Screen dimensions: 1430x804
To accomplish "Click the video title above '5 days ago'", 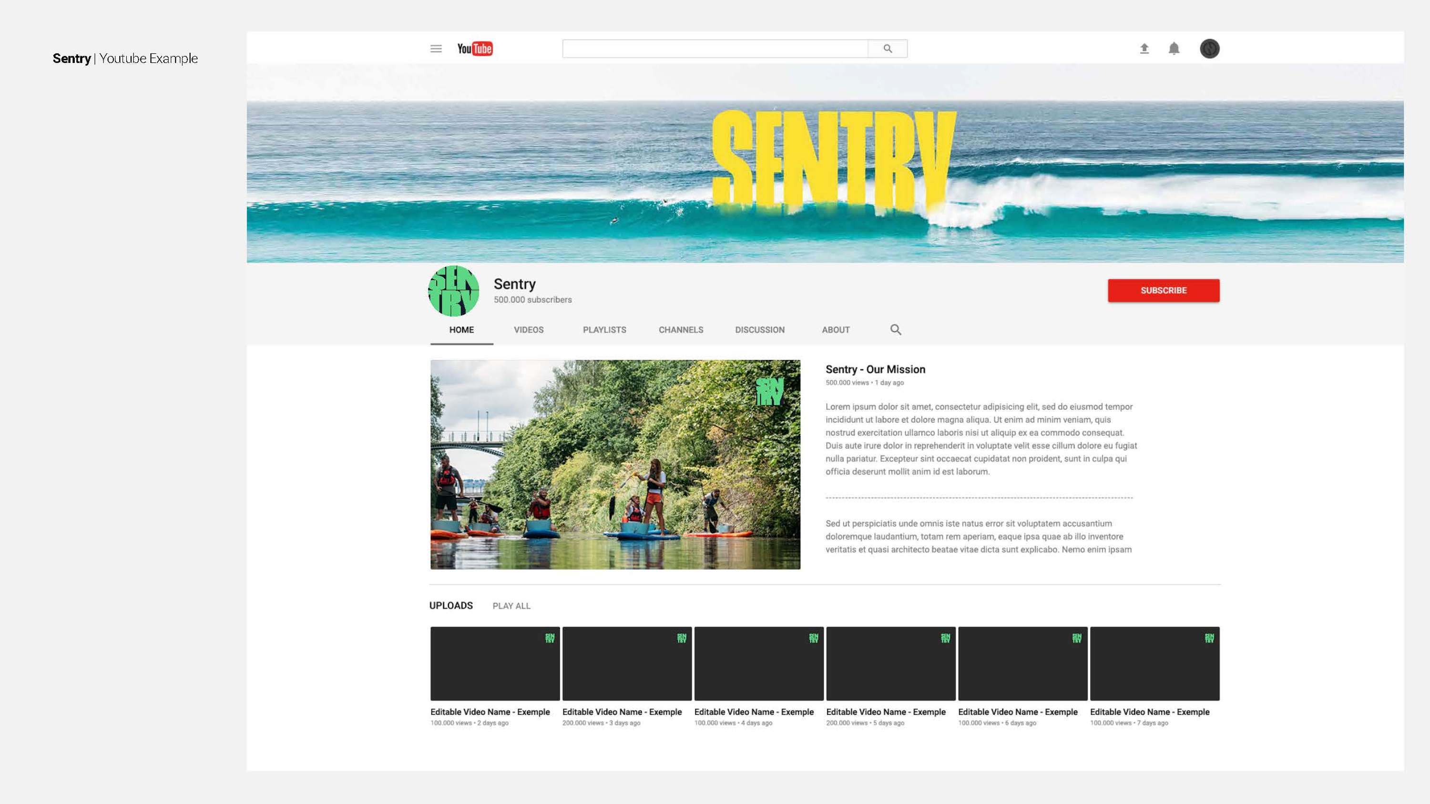I will [886, 712].
